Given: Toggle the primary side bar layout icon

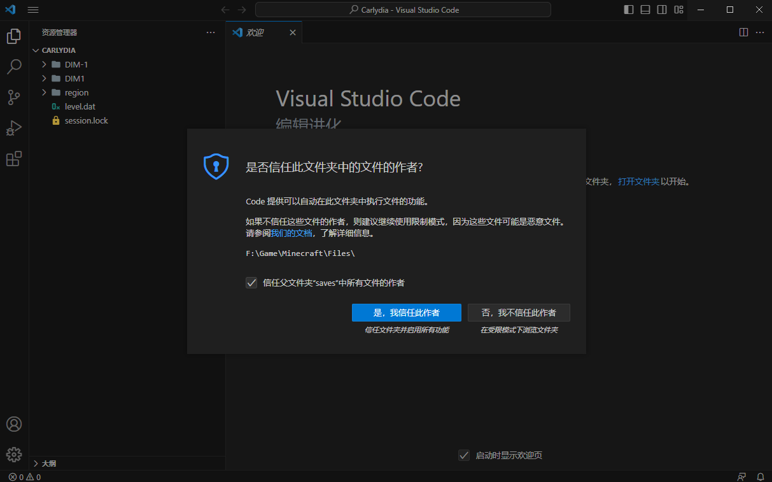Looking at the screenshot, I should (x=629, y=10).
